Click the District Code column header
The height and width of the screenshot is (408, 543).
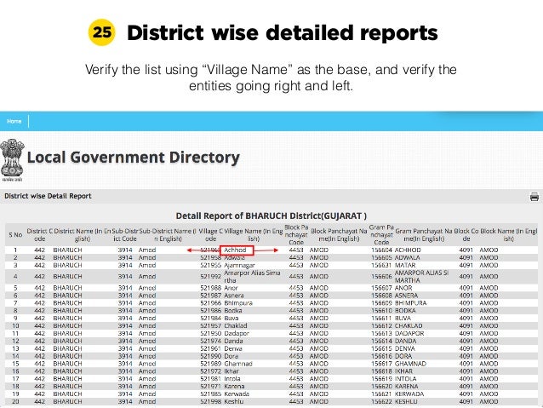[40, 235]
